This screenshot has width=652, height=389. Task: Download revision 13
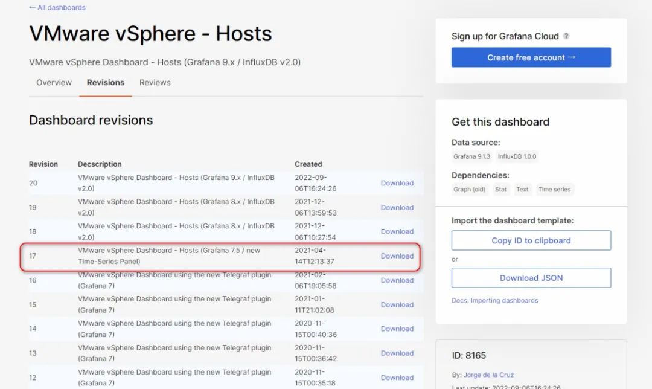tap(397, 353)
